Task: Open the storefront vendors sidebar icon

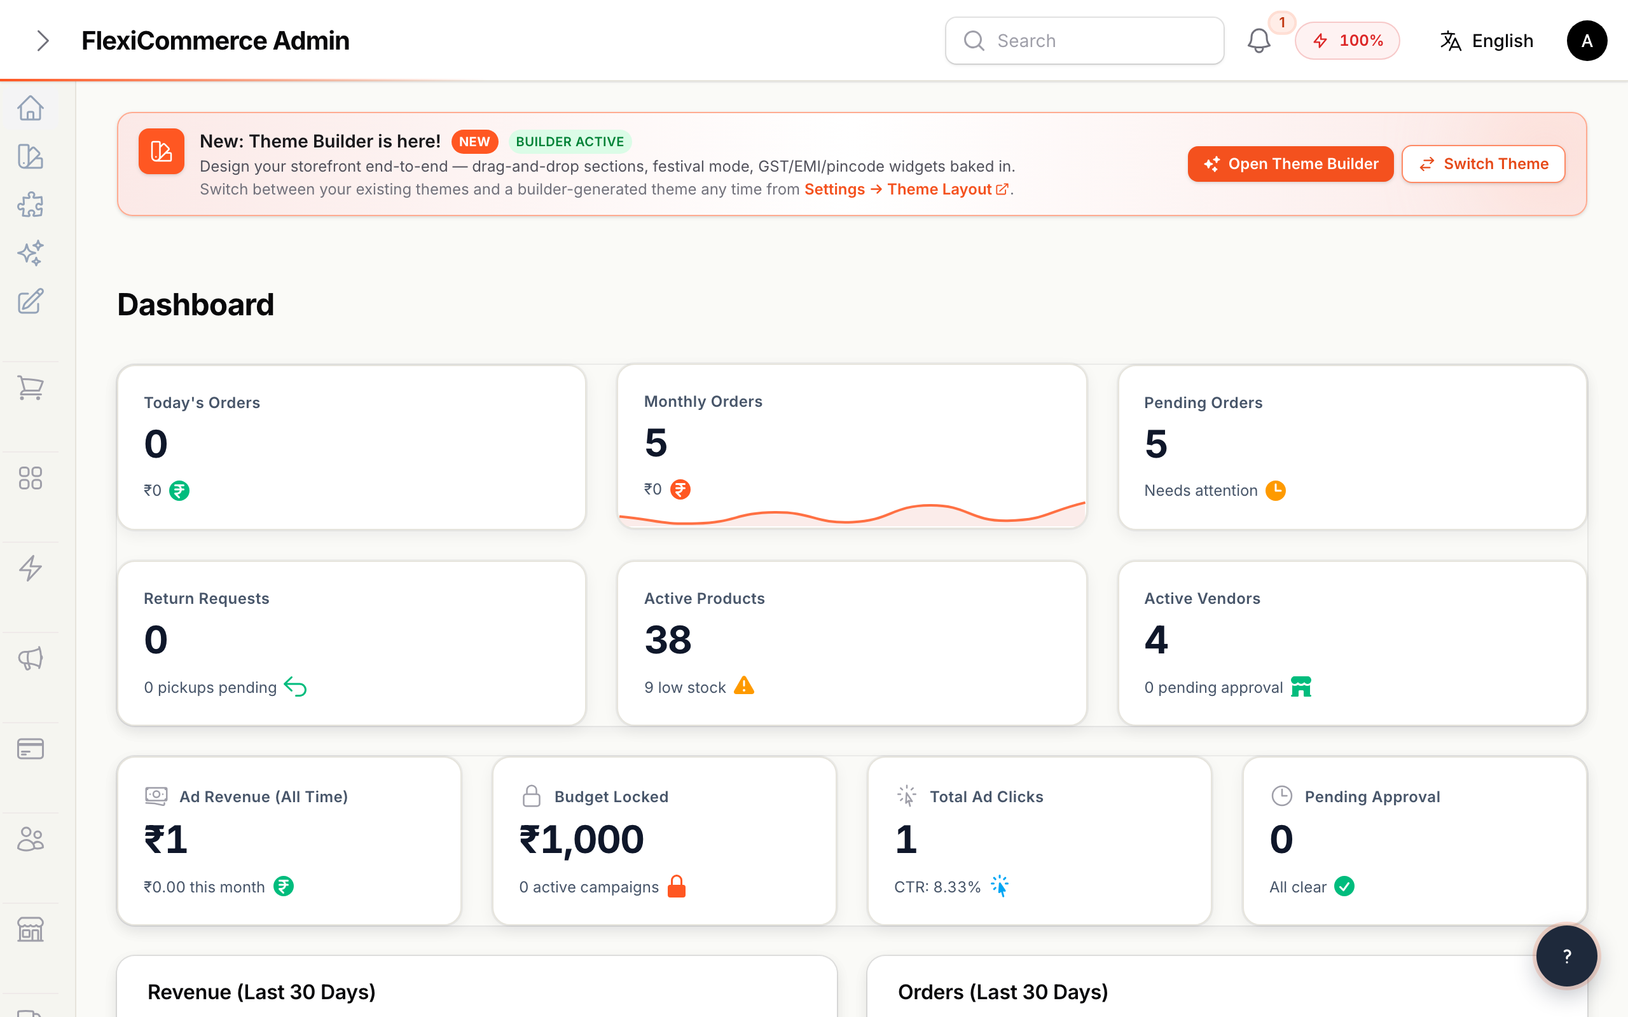Action: (31, 929)
